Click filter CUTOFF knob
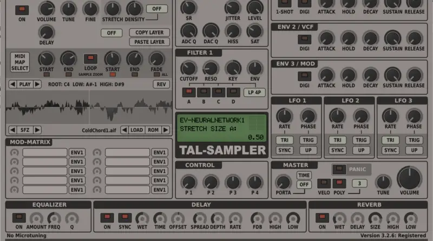 [189, 68]
